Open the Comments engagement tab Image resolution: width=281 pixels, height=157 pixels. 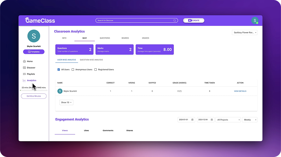(x=108, y=130)
